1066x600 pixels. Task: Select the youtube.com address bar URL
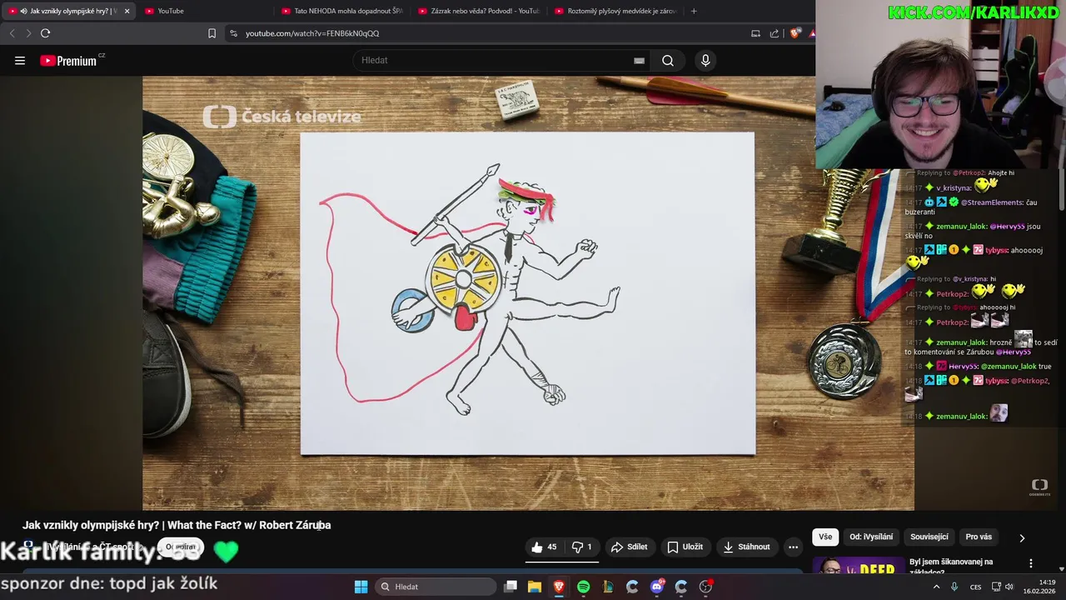(312, 33)
